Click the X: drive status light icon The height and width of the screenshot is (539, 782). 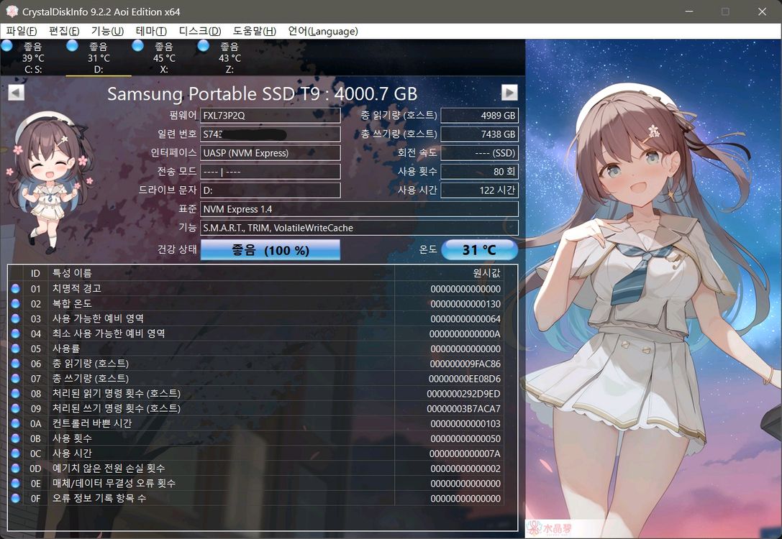[137, 45]
